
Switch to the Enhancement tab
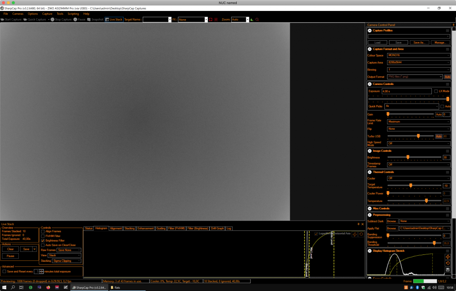(x=145, y=228)
